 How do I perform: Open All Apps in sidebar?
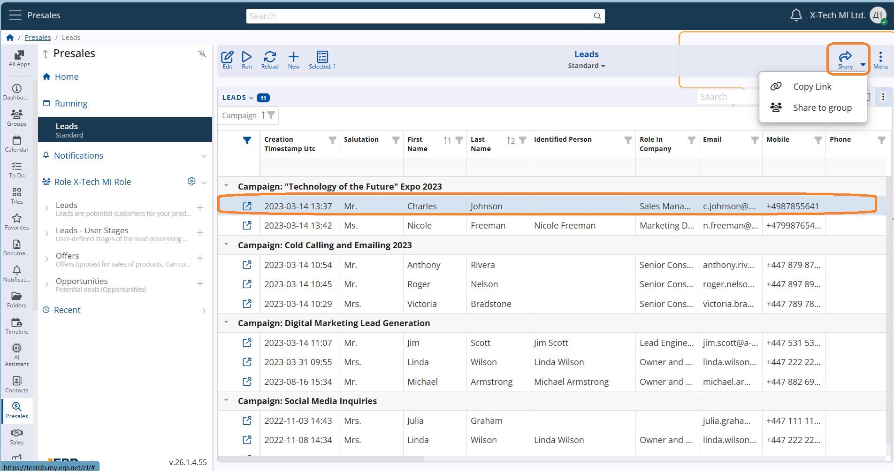(x=19, y=59)
